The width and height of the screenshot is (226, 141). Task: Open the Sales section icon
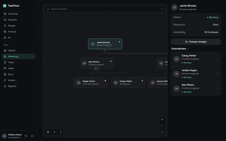[x=5, y=68]
